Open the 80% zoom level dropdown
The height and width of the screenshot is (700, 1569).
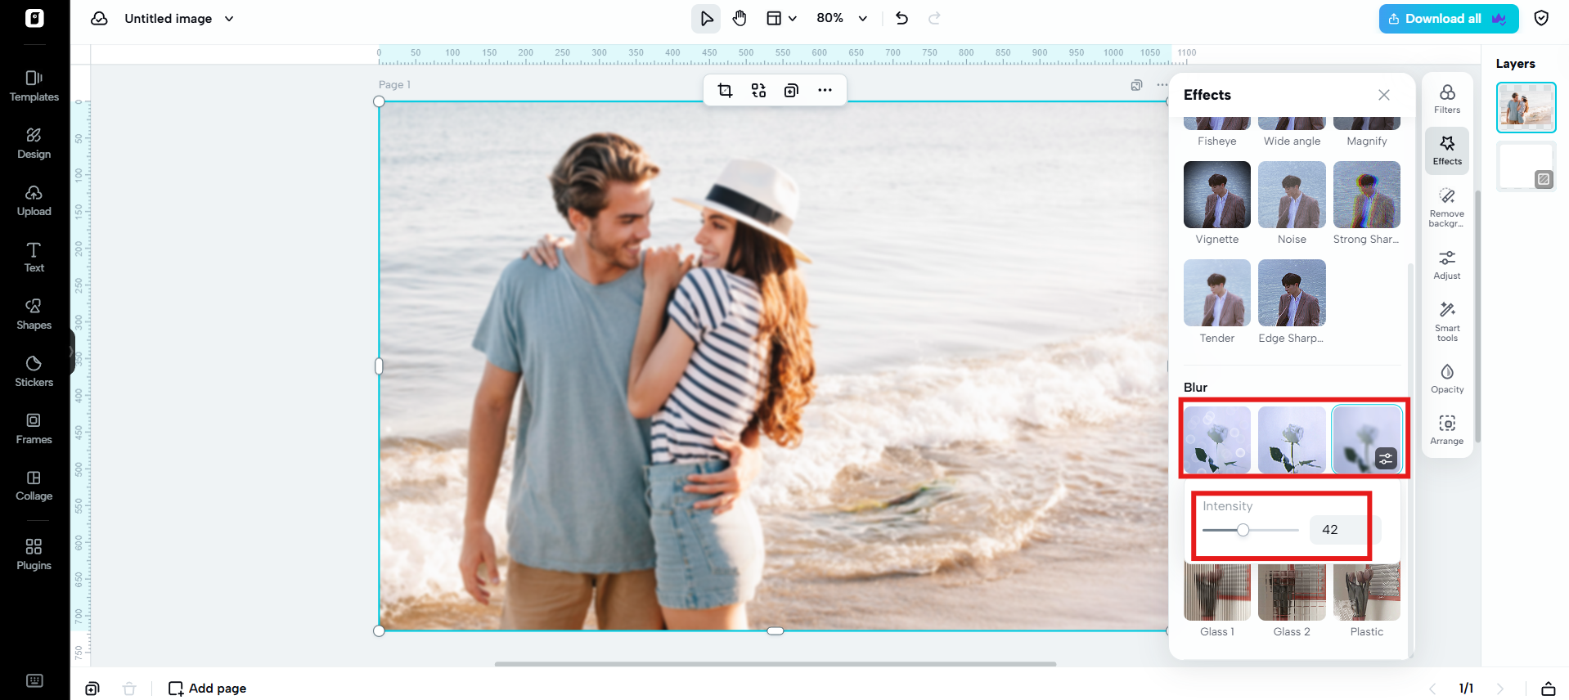pos(842,18)
